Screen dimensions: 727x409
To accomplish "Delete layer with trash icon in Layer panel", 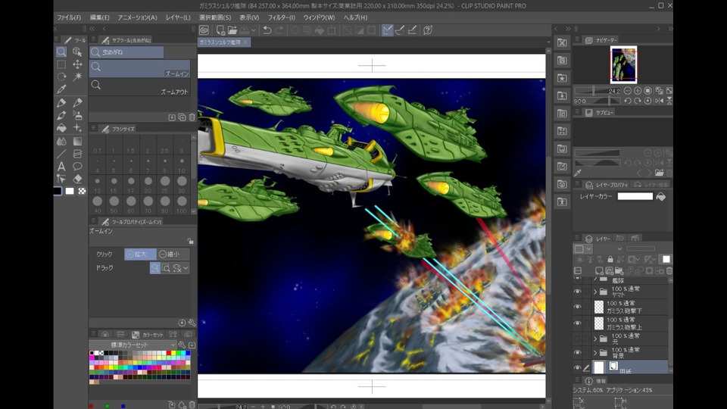I will (x=669, y=271).
